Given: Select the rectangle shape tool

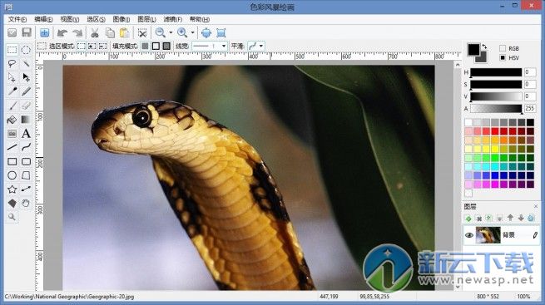Looking at the screenshot, I should (x=12, y=162).
